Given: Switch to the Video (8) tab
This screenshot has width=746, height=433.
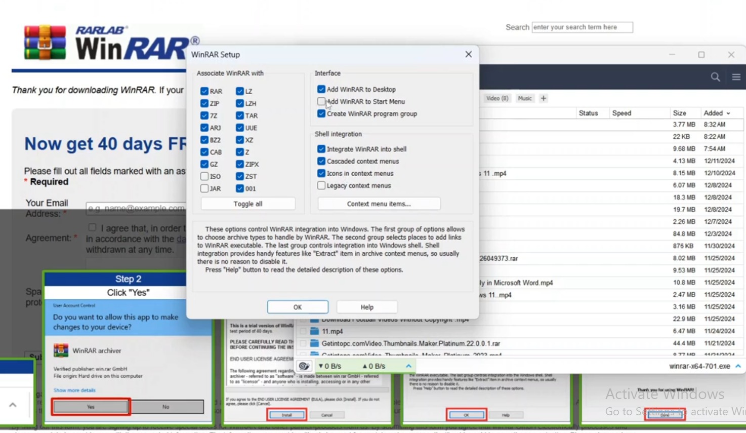Looking at the screenshot, I should click(x=497, y=98).
